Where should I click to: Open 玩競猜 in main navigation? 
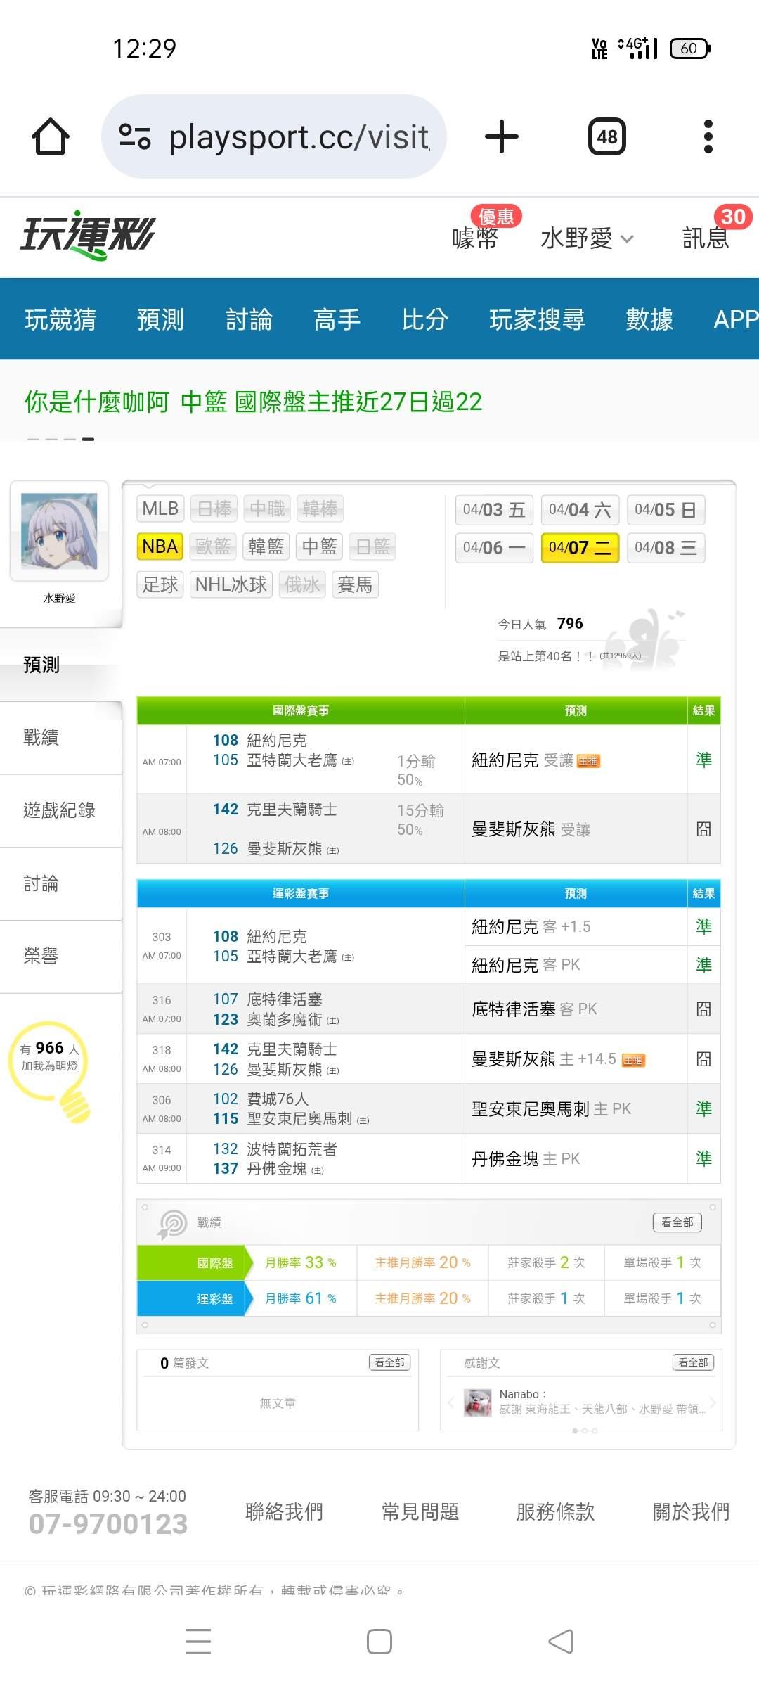(60, 319)
